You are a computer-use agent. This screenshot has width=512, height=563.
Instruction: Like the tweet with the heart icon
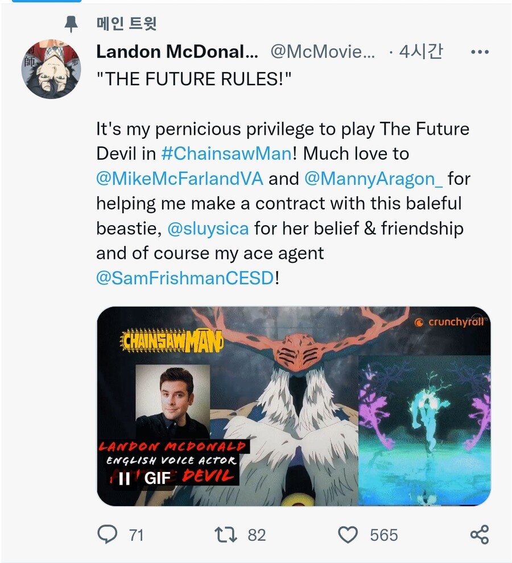pyautogui.click(x=348, y=535)
